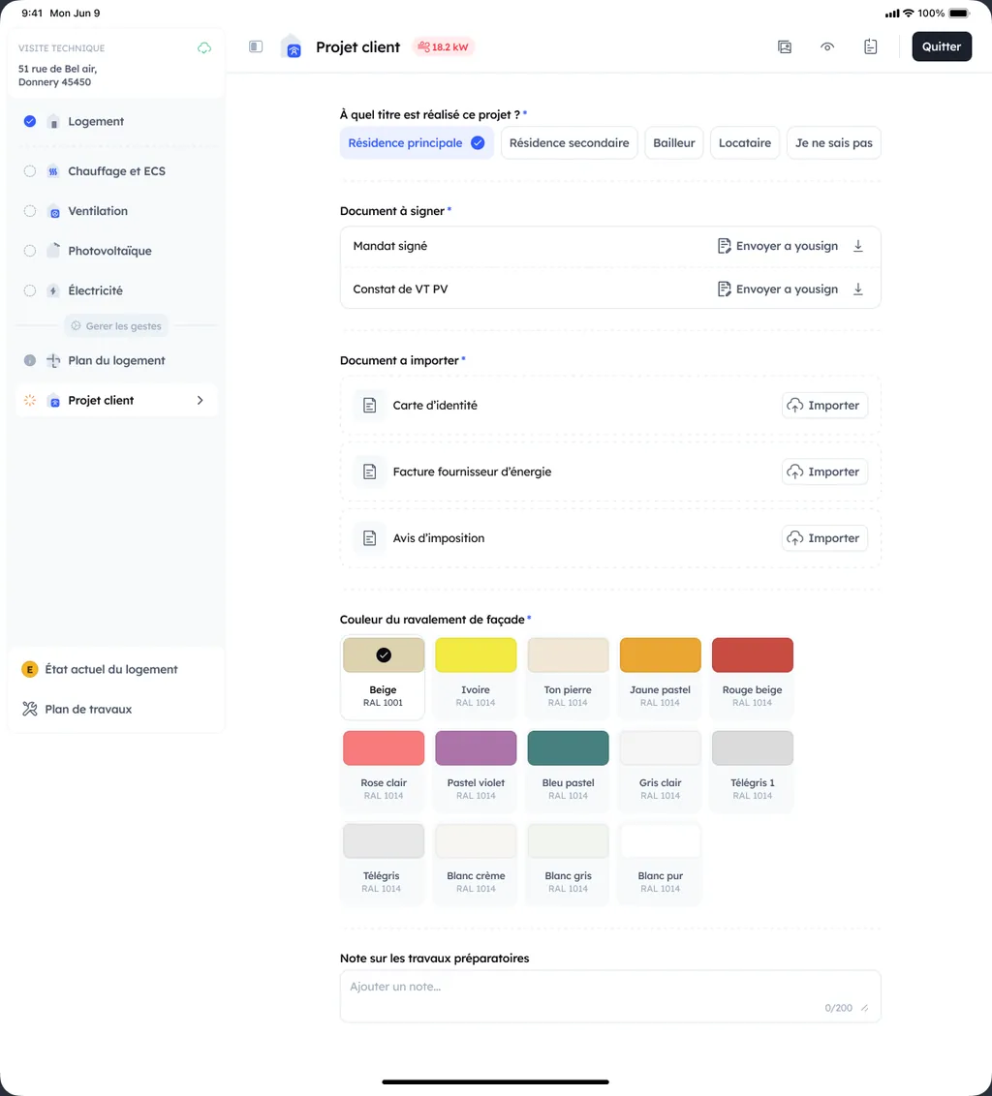This screenshot has height=1096, width=992.
Task: Click the Avis d'imposition file icon
Action: 369,538
